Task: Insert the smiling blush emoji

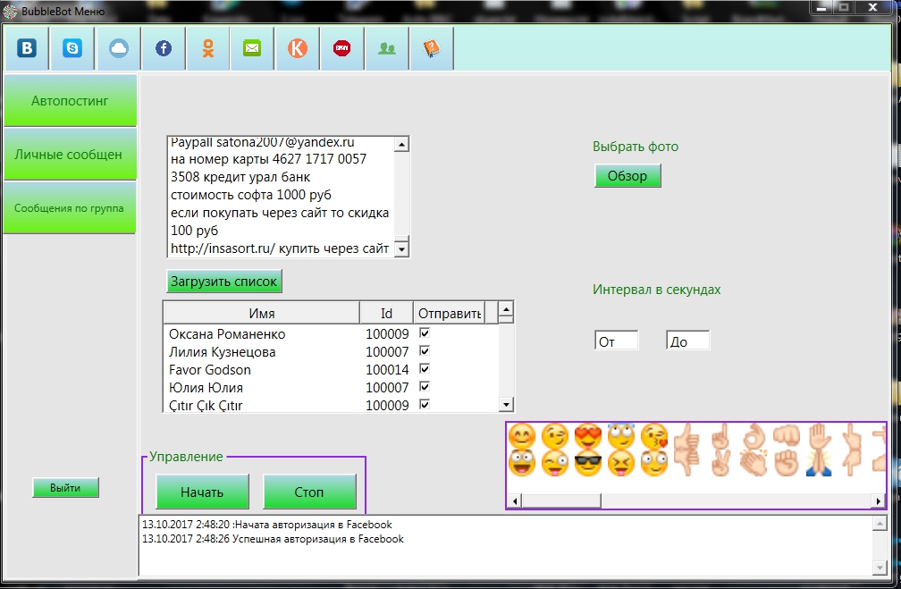Action: [522, 437]
